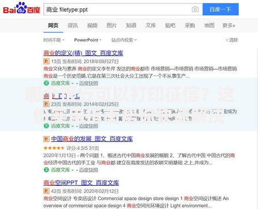Click text 评分:4.5/5 31页
This screenshot has width=258, height=209.
[x=83, y=148]
